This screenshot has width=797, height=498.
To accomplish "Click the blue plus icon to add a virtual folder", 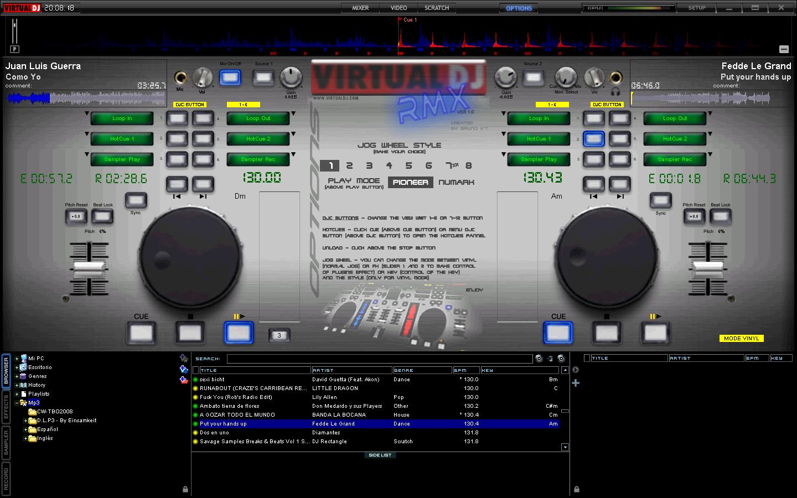I will (x=183, y=370).
